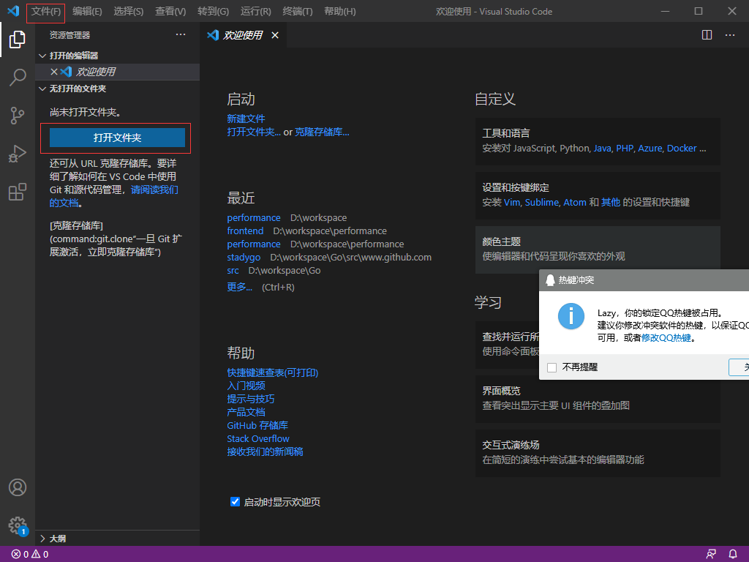Close the 欢迎使用 editor tab

(x=275, y=35)
